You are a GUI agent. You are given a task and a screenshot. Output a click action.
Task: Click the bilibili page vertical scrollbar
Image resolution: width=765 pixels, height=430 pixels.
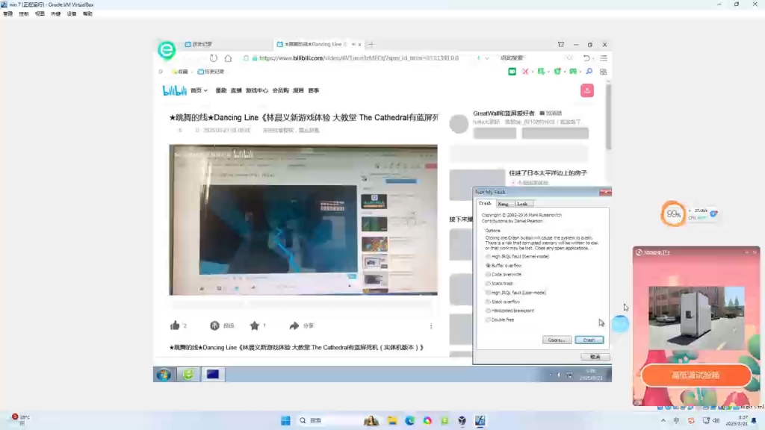click(608, 117)
